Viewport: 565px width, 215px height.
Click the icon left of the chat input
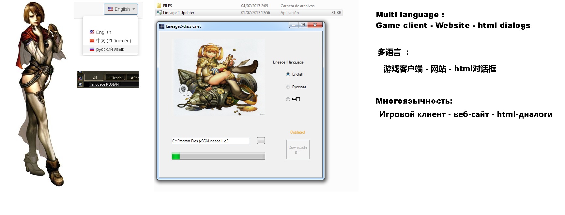coord(80,84)
